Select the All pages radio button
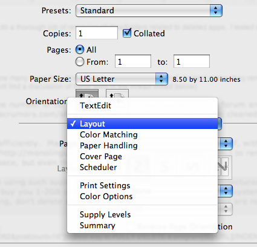Screen dimensions: 257x247 80,50
